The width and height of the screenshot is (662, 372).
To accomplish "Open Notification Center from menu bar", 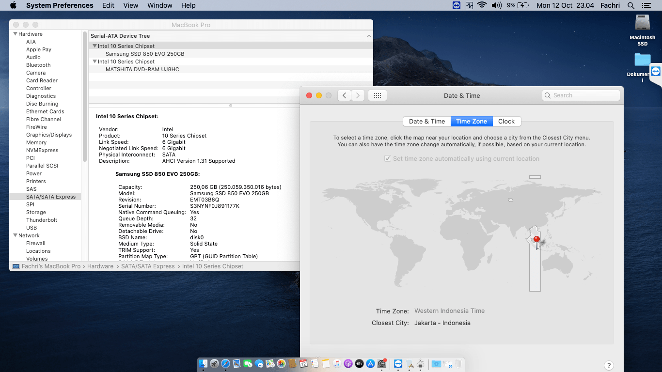I will 646,5.
